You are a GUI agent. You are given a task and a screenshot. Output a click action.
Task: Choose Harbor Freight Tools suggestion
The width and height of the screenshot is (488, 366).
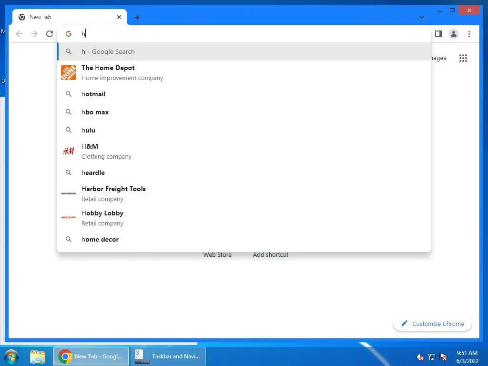244,193
